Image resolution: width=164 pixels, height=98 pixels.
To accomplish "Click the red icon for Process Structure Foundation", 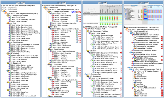I will tap(162, 37).
